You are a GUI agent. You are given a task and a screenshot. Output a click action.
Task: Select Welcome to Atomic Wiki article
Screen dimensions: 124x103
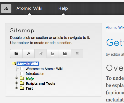44,69
